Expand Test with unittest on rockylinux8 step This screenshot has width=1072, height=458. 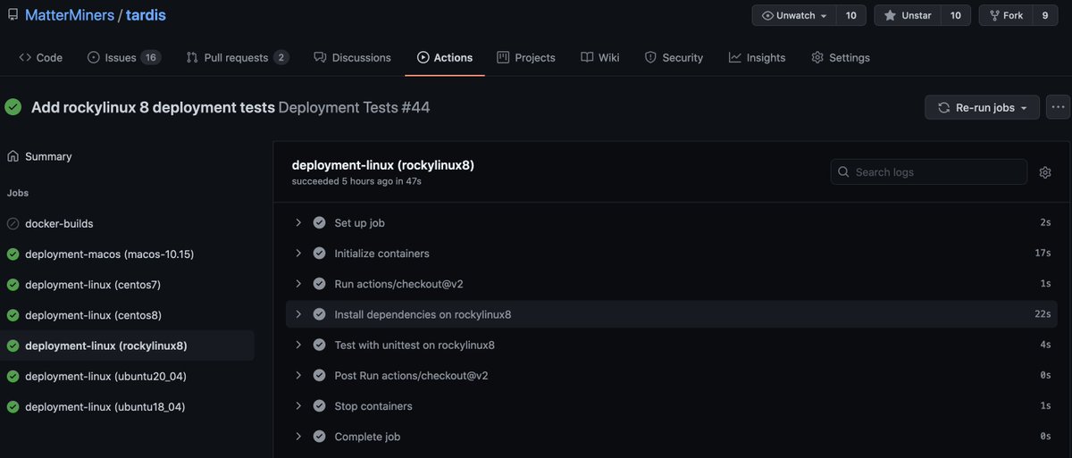click(298, 345)
